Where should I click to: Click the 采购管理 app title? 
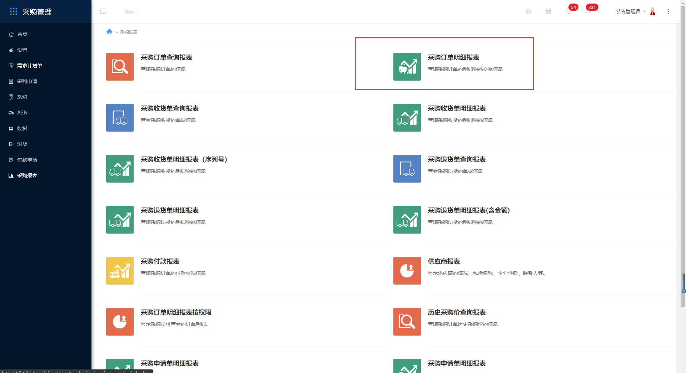click(37, 12)
